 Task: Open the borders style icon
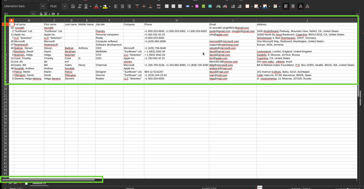pyautogui.click(x=247, y=6)
